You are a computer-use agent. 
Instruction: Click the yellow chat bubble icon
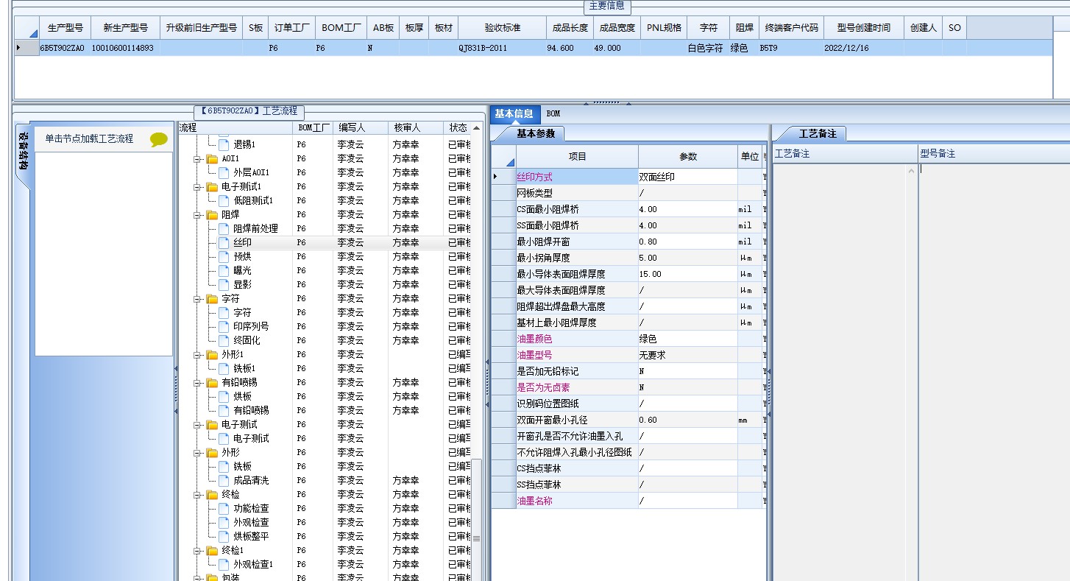click(158, 139)
